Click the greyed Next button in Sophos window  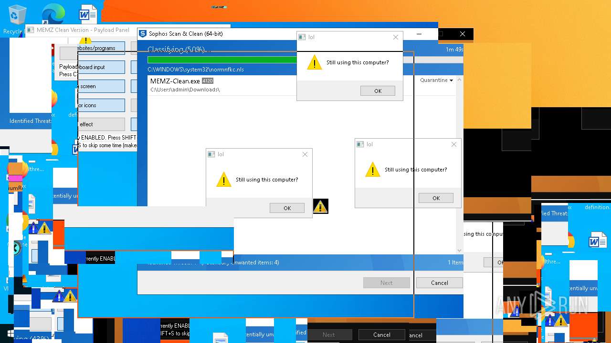(387, 283)
